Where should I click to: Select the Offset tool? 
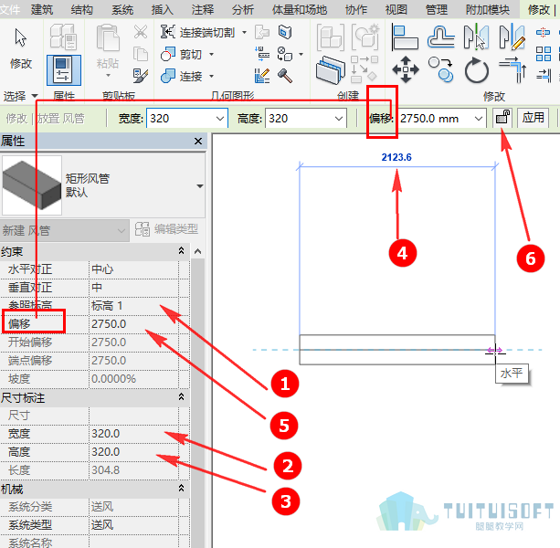pos(441,37)
